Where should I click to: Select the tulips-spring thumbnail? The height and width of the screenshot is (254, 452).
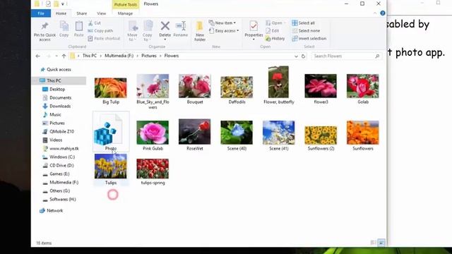click(x=153, y=169)
